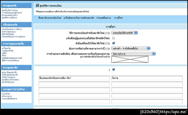Open ดู/ลบ ข้อมูลสมาชิก sidebar link
The width and height of the screenshot is (188, 115).
tap(9, 72)
